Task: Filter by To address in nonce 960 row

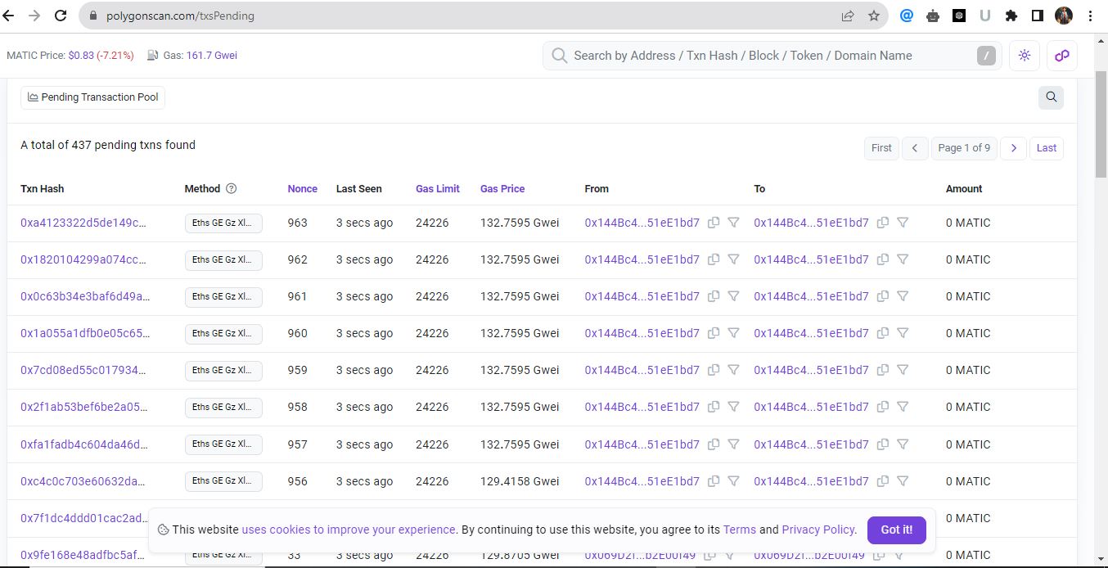Action: (903, 333)
